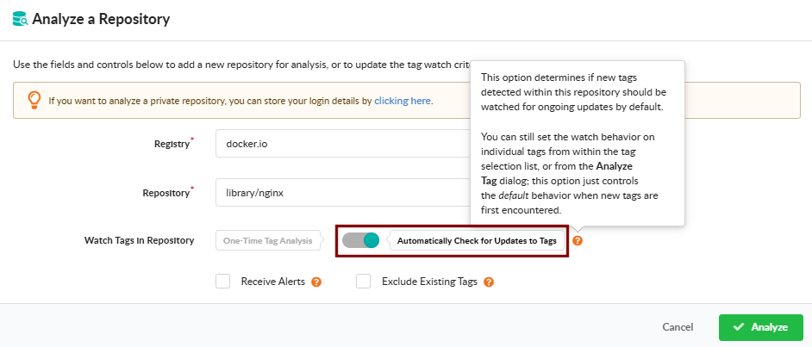Toggle the Watch Tags in Repository switch
The image size is (812, 347).
(x=361, y=240)
